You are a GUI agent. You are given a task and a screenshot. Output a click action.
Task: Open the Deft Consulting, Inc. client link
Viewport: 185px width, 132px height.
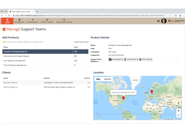point(11,87)
